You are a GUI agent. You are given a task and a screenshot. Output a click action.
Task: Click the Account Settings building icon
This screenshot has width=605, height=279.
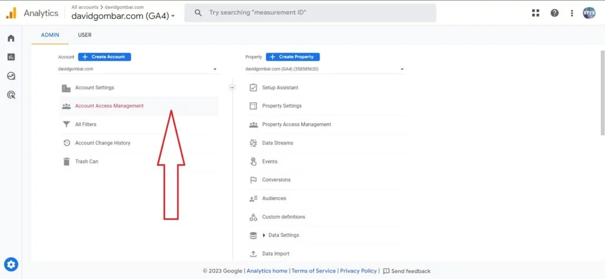click(66, 88)
